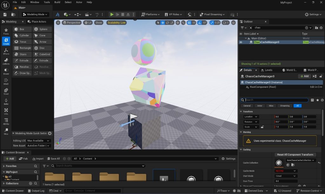Switch to the XForm tool category

6,51
